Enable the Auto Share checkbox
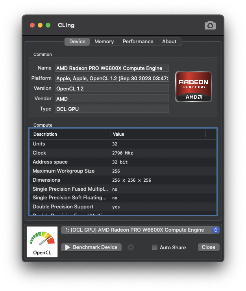This screenshot has width=246, height=291. click(x=155, y=247)
